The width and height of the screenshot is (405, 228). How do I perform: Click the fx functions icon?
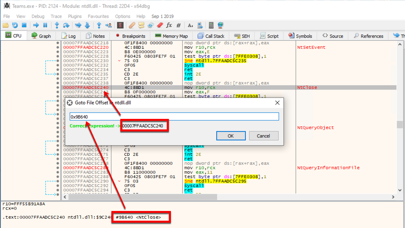pos(169,25)
